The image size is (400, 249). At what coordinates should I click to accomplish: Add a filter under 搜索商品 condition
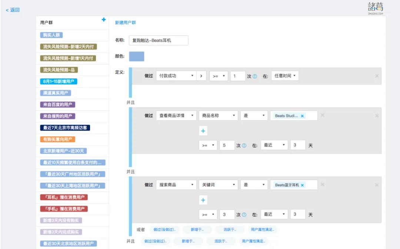203,200
